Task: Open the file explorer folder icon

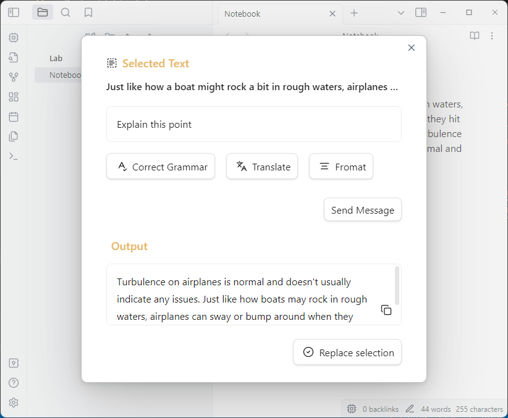Action: click(x=43, y=12)
